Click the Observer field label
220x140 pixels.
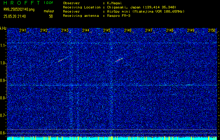[71, 3]
